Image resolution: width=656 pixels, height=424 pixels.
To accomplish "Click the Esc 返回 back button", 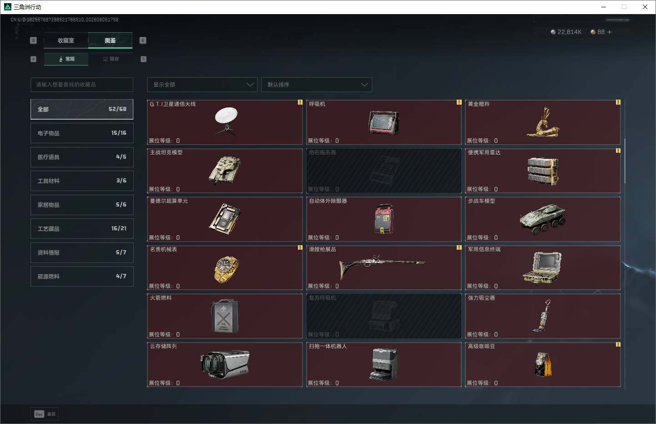I will pos(45,414).
